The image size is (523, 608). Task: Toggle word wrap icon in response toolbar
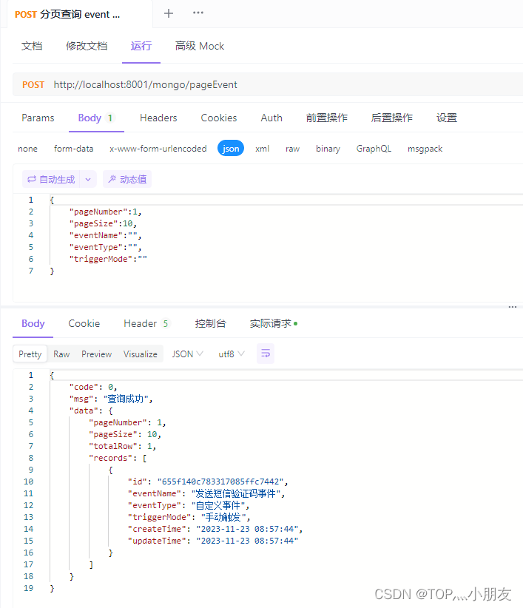click(266, 354)
